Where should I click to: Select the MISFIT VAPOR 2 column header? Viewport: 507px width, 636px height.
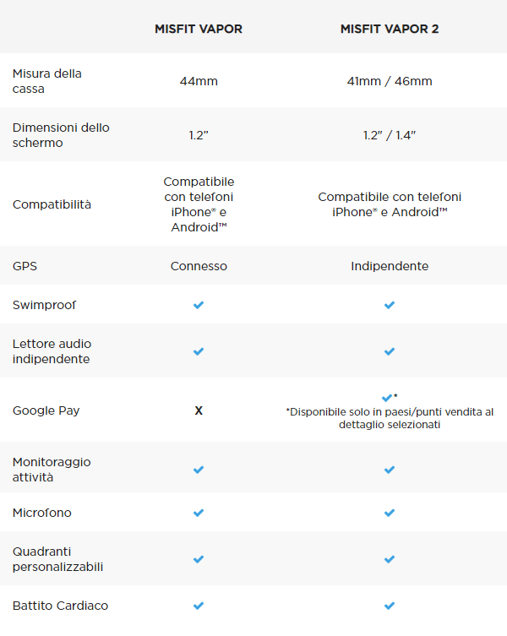click(390, 29)
